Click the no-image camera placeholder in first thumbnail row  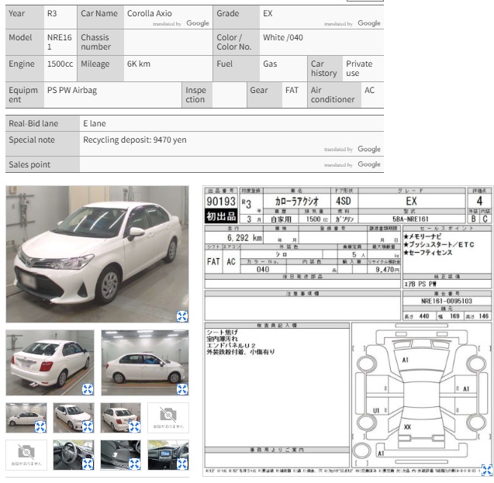[x=168, y=418]
